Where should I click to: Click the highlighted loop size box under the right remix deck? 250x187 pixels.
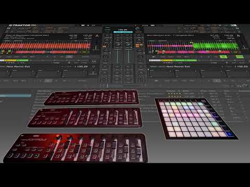coord(217,81)
